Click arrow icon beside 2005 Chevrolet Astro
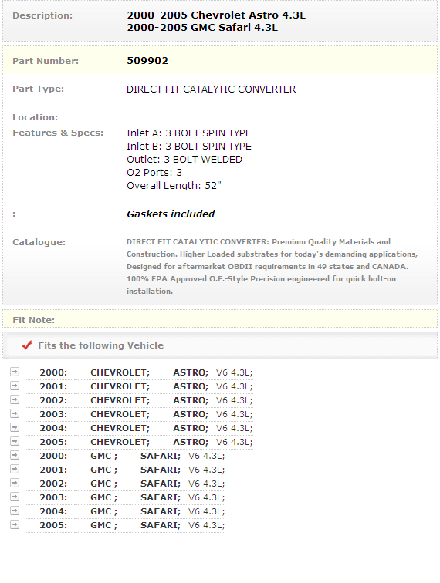Screen dimensions: 440x583 point(15,441)
